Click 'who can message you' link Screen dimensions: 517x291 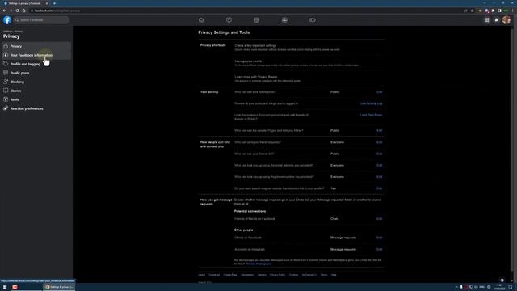click(258, 264)
